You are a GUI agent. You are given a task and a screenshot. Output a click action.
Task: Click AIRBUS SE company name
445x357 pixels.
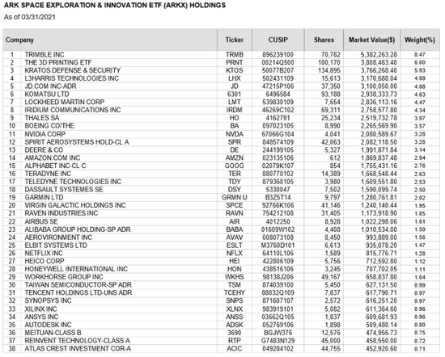point(41,221)
